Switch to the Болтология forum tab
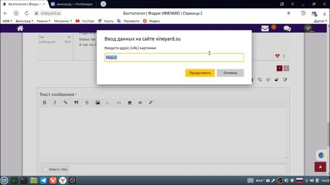 tap(24, 4)
